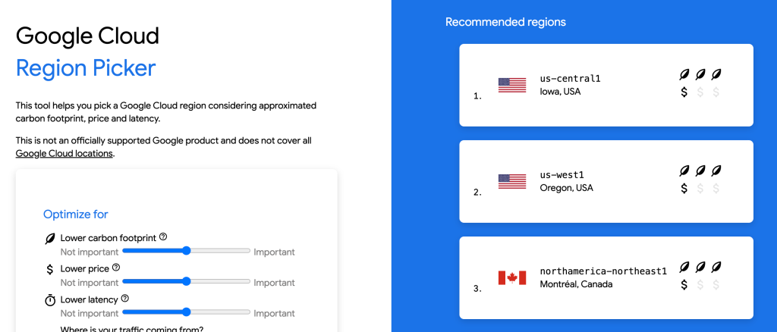This screenshot has height=332, width=777.
Task: Open help tooltip for Lower latency
Action: (x=125, y=299)
